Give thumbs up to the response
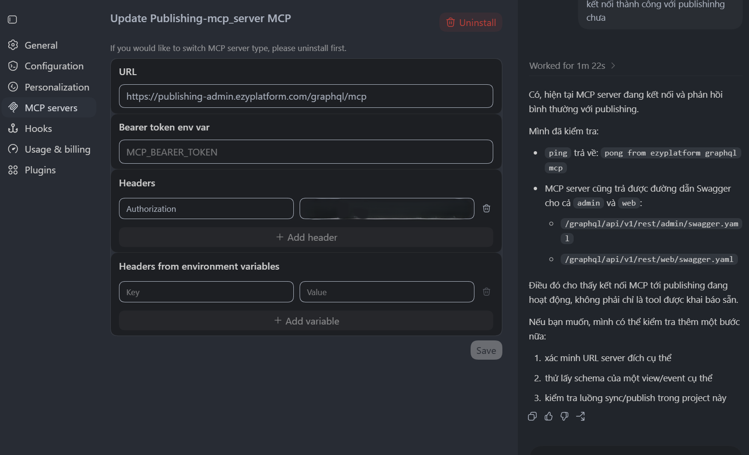Image resolution: width=749 pixels, height=455 pixels. (549, 416)
